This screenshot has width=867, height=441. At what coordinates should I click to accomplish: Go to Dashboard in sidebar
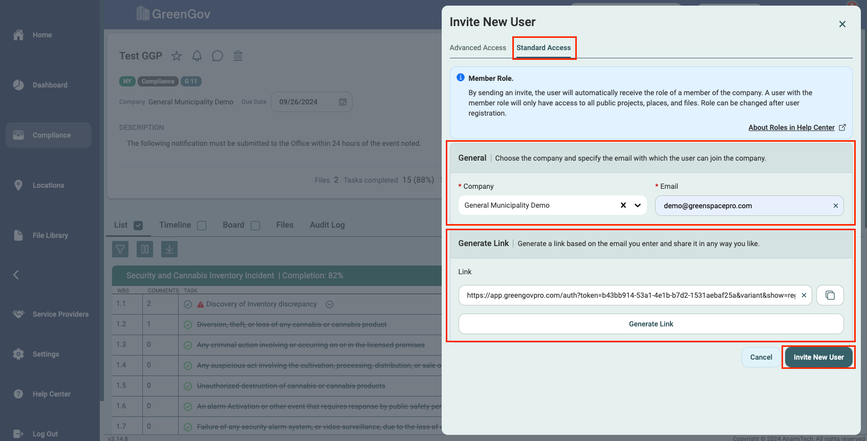pyautogui.click(x=40, y=85)
